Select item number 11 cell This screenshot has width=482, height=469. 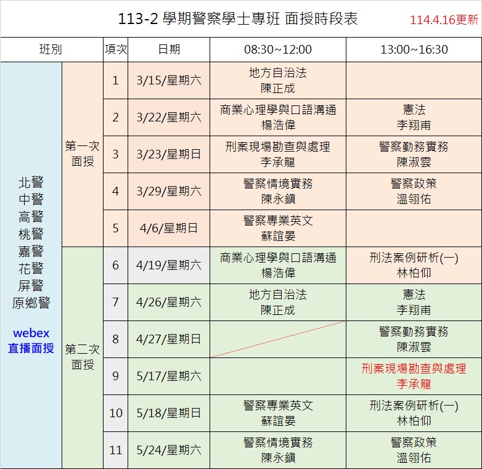(116, 451)
